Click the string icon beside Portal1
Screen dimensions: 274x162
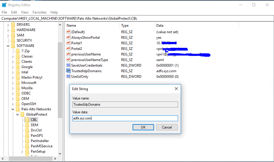point(68,43)
